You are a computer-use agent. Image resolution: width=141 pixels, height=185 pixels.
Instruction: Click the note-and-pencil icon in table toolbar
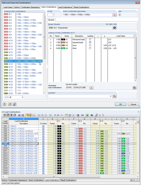(x=73, y=115)
